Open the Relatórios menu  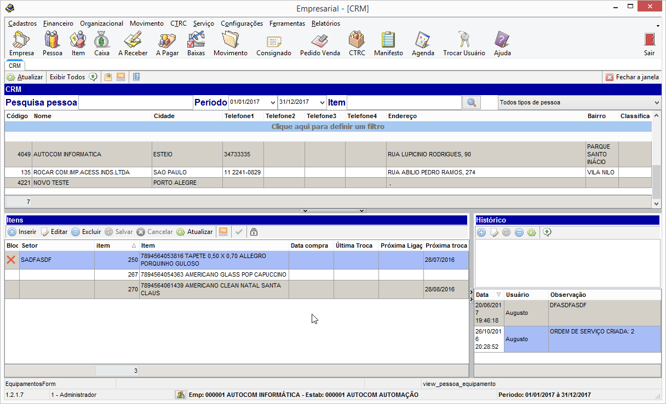[x=325, y=24]
